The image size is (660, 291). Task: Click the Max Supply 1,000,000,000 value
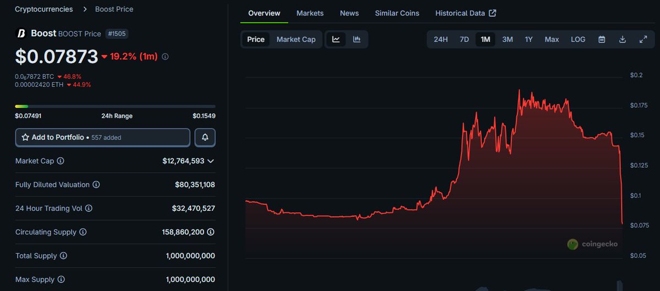tap(190, 279)
